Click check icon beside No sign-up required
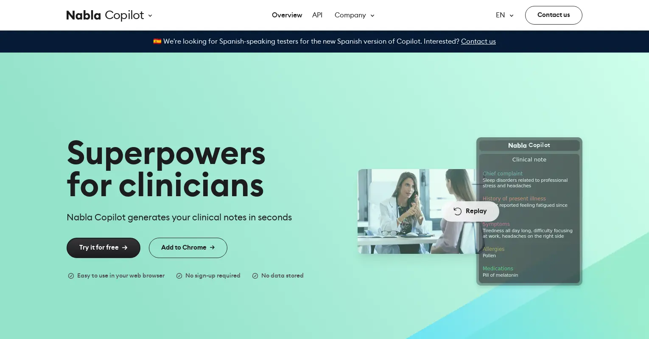 (x=179, y=276)
